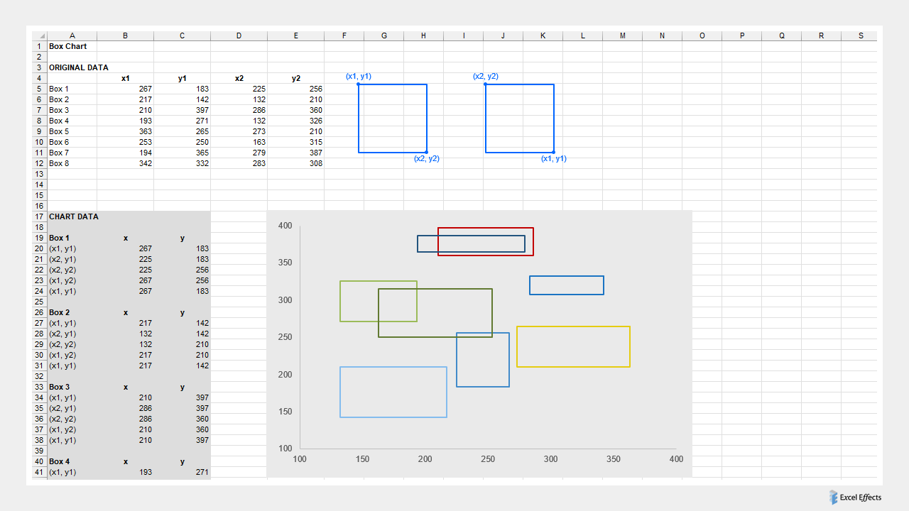Select column E header
This screenshot has width=909, height=511.
295,35
